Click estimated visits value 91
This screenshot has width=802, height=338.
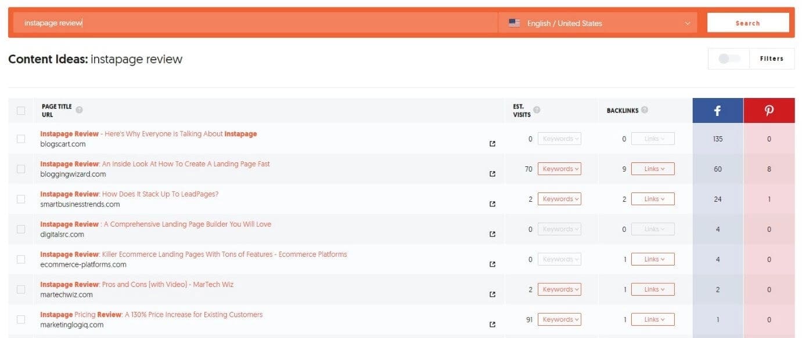(x=528, y=319)
